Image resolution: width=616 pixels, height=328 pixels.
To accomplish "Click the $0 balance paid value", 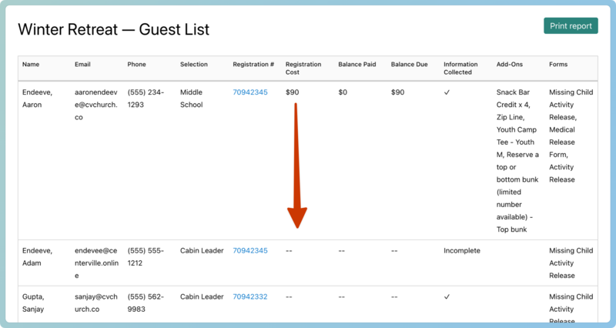I will pos(343,92).
